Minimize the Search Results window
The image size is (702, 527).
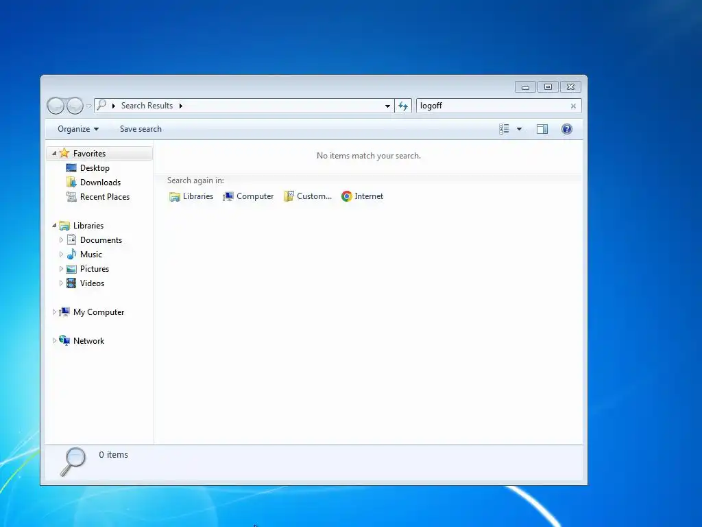525,87
